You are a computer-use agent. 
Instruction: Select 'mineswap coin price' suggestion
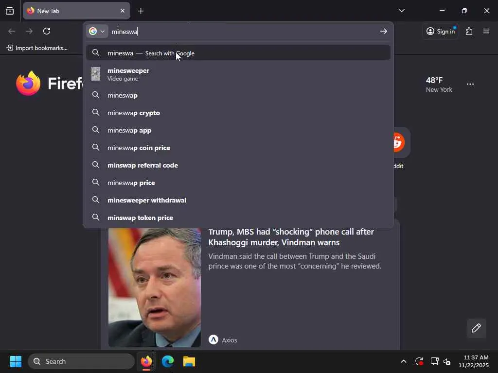coord(238,148)
